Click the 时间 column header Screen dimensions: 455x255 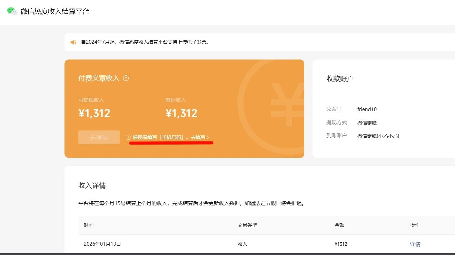point(89,225)
